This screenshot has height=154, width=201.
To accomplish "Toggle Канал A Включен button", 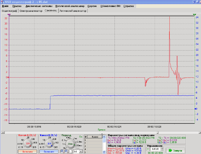I will 27,152.
